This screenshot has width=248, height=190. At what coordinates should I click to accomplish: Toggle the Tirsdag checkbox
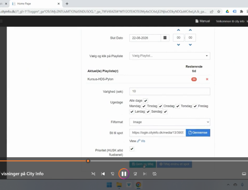click(160, 106)
